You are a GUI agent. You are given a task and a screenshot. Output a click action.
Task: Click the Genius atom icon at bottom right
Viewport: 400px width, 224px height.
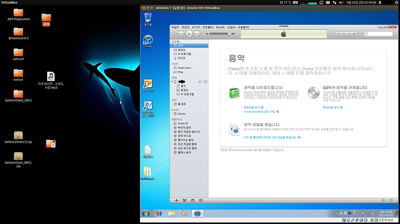tap(383, 201)
